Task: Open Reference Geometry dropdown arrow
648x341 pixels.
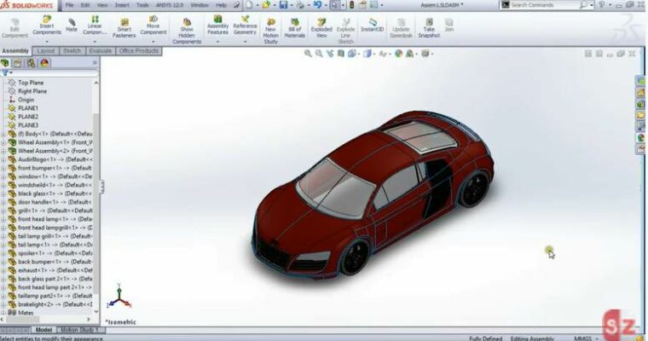Action: [x=245, y=41]
